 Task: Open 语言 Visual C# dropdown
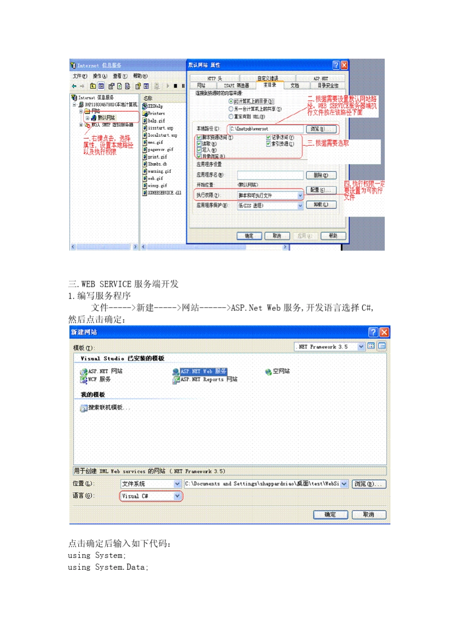[178, 496]
